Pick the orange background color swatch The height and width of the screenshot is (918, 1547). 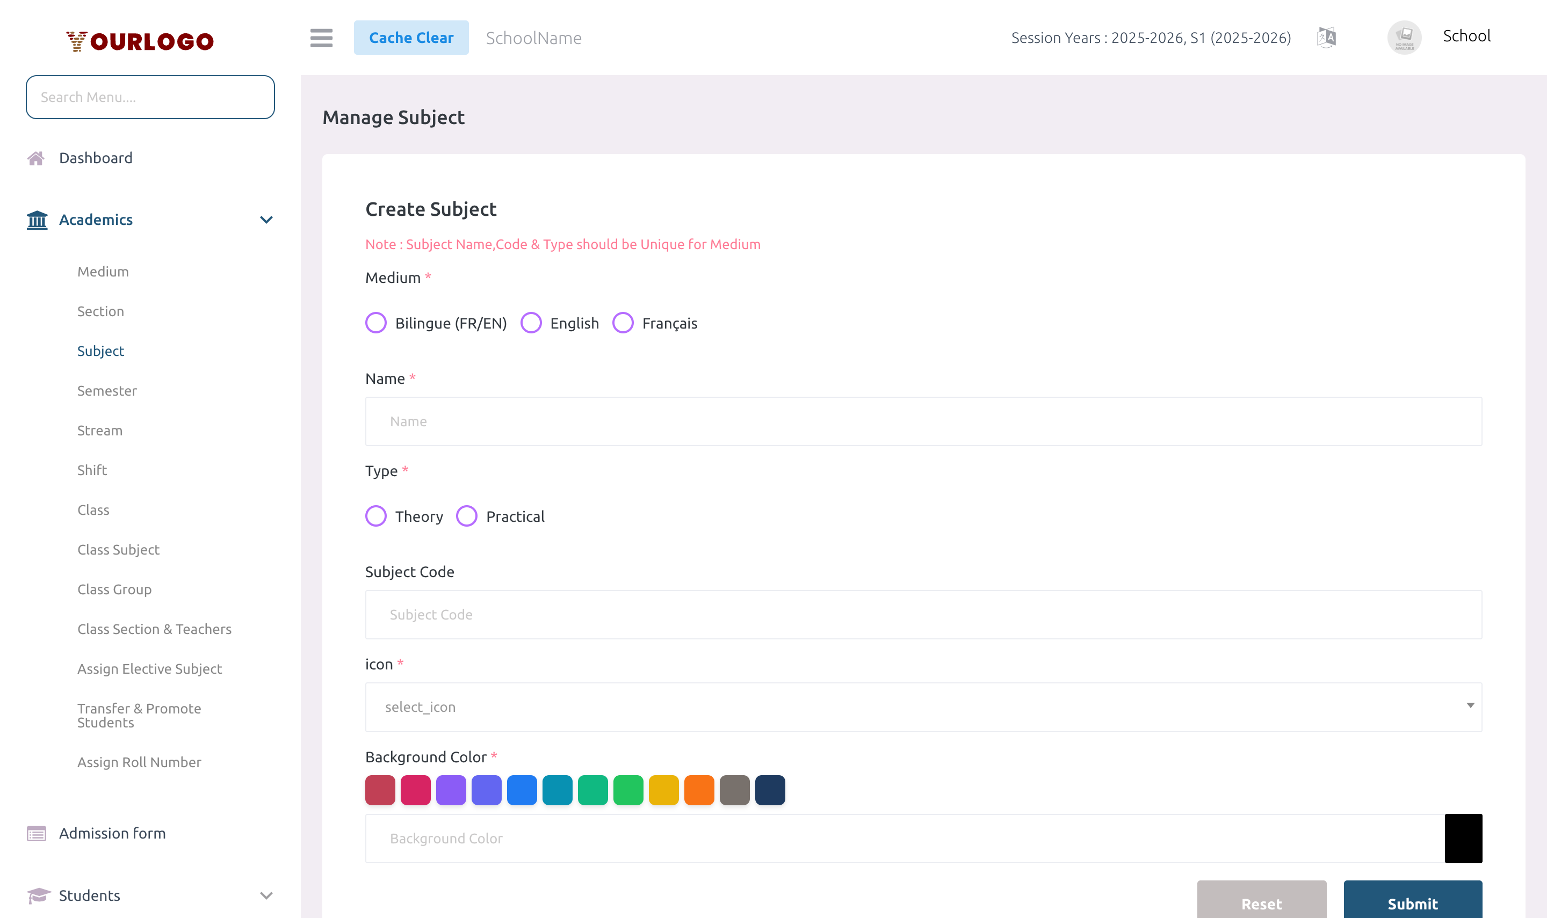click(x=699, y=790)
